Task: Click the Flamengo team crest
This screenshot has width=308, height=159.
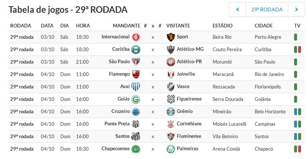Action: coord(136,74)
